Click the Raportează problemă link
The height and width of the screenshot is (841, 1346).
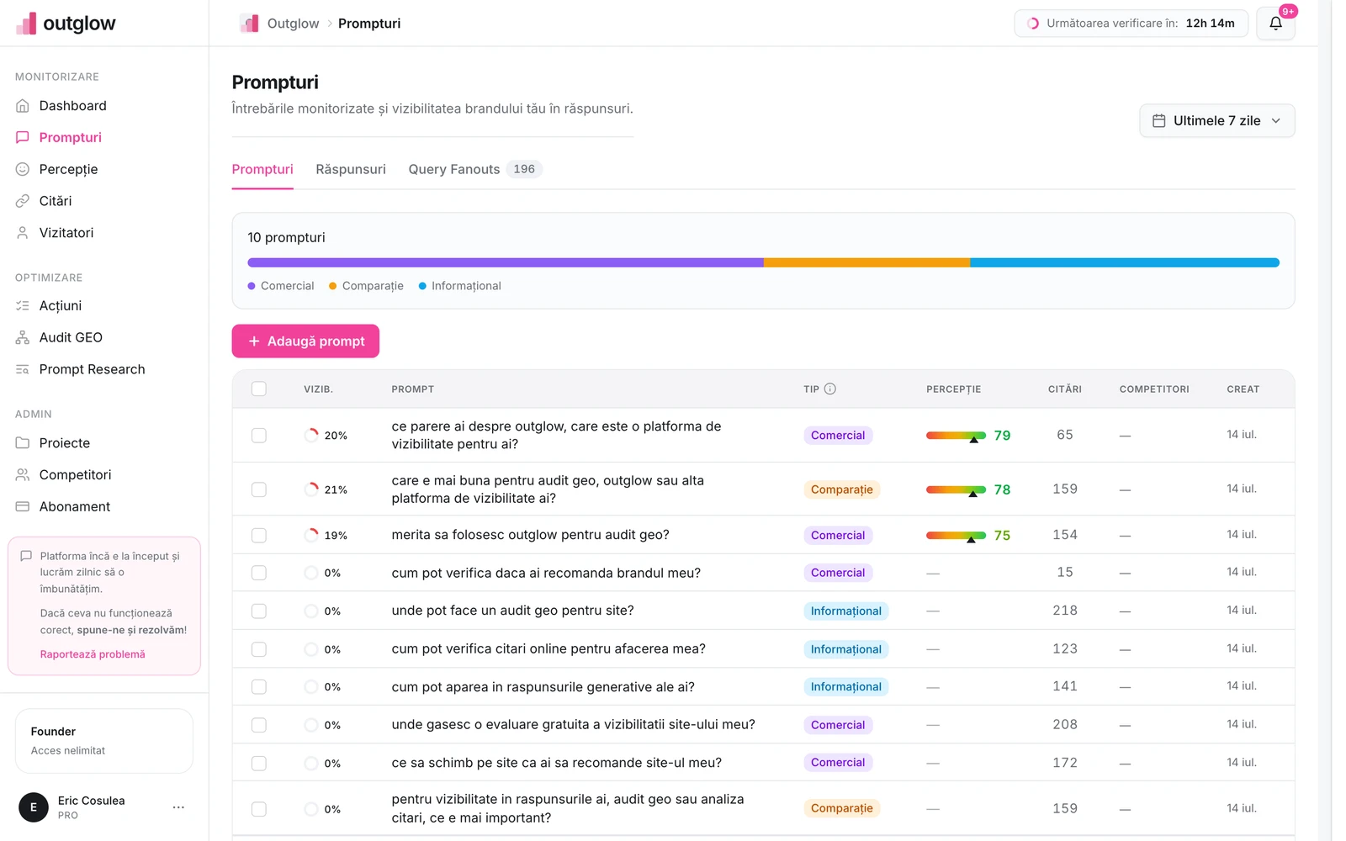pos(93,654)
